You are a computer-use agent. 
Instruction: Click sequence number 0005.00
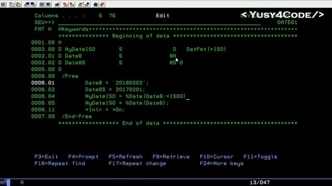pos(43,69)
